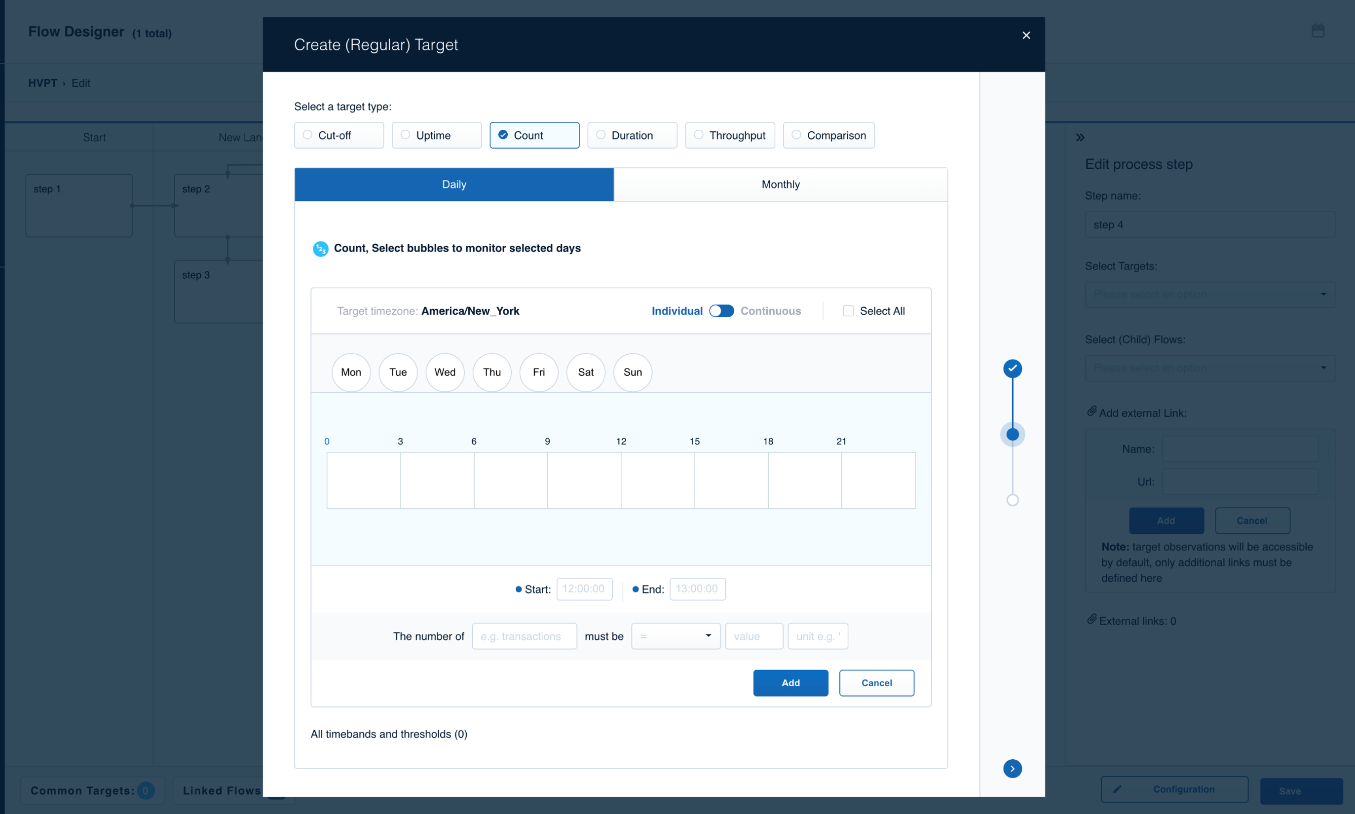Select the Wed day bubble
Viewport: 1355px width, 814px height.
coord(445,372)
